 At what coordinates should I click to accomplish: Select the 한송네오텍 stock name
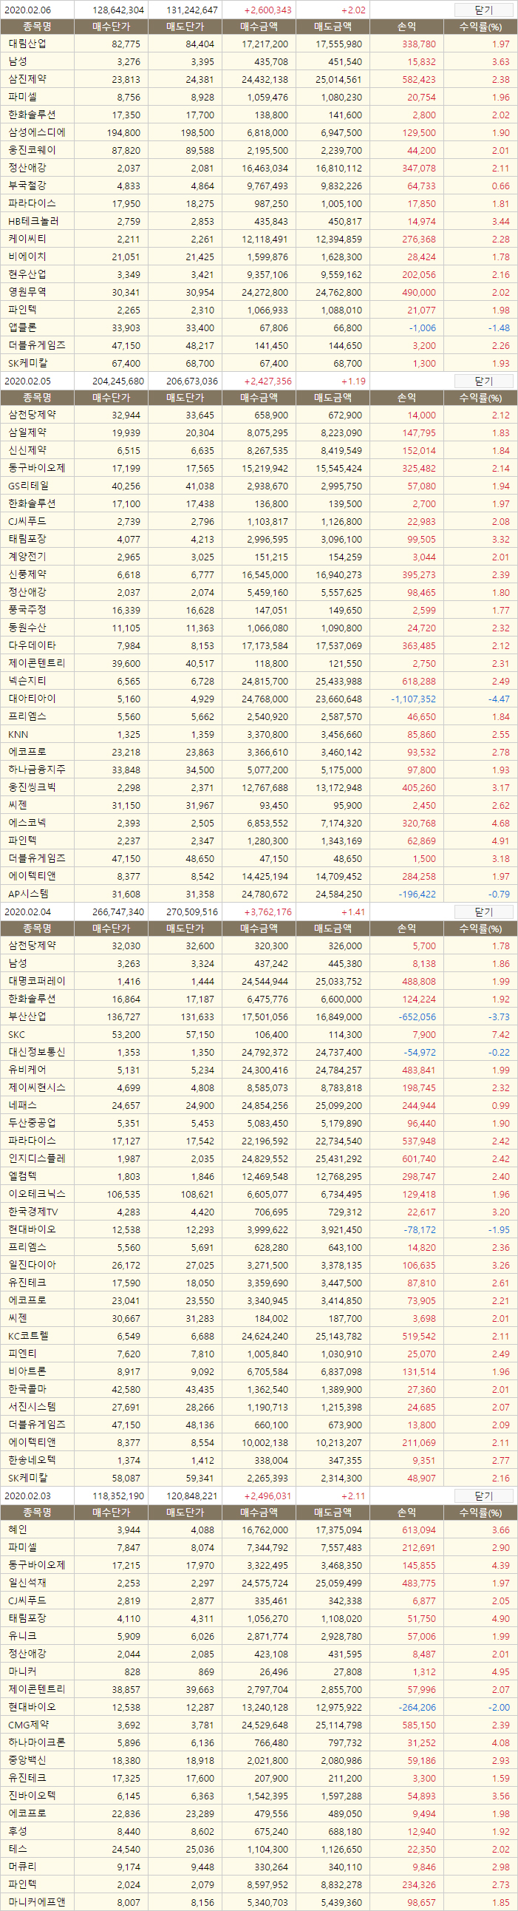point(31,1460)
